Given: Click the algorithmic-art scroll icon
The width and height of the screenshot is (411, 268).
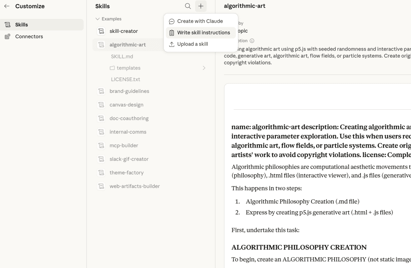Looking at the screenshot, I should click(x=101, y=45).
